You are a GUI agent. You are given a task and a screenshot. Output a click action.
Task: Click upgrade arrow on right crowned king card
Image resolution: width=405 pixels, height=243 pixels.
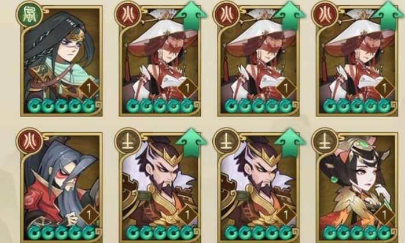click(x=289, y=143)
